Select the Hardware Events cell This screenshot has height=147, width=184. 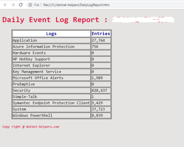(51, 53)
